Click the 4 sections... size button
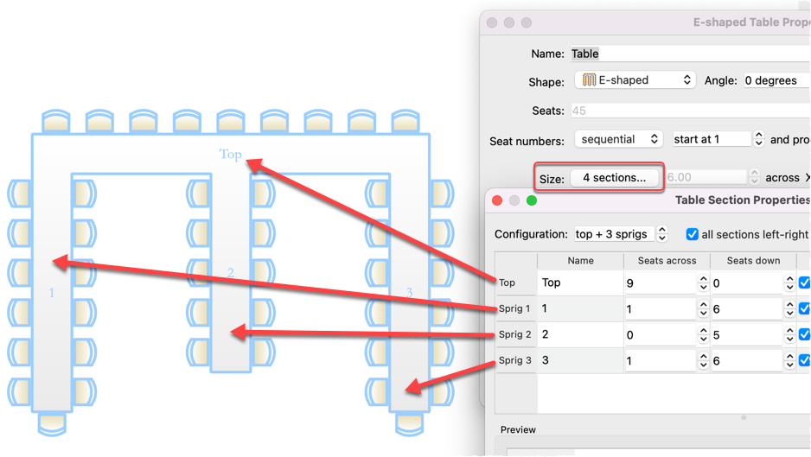Screen dimensions: 811x457 [614, 178]
